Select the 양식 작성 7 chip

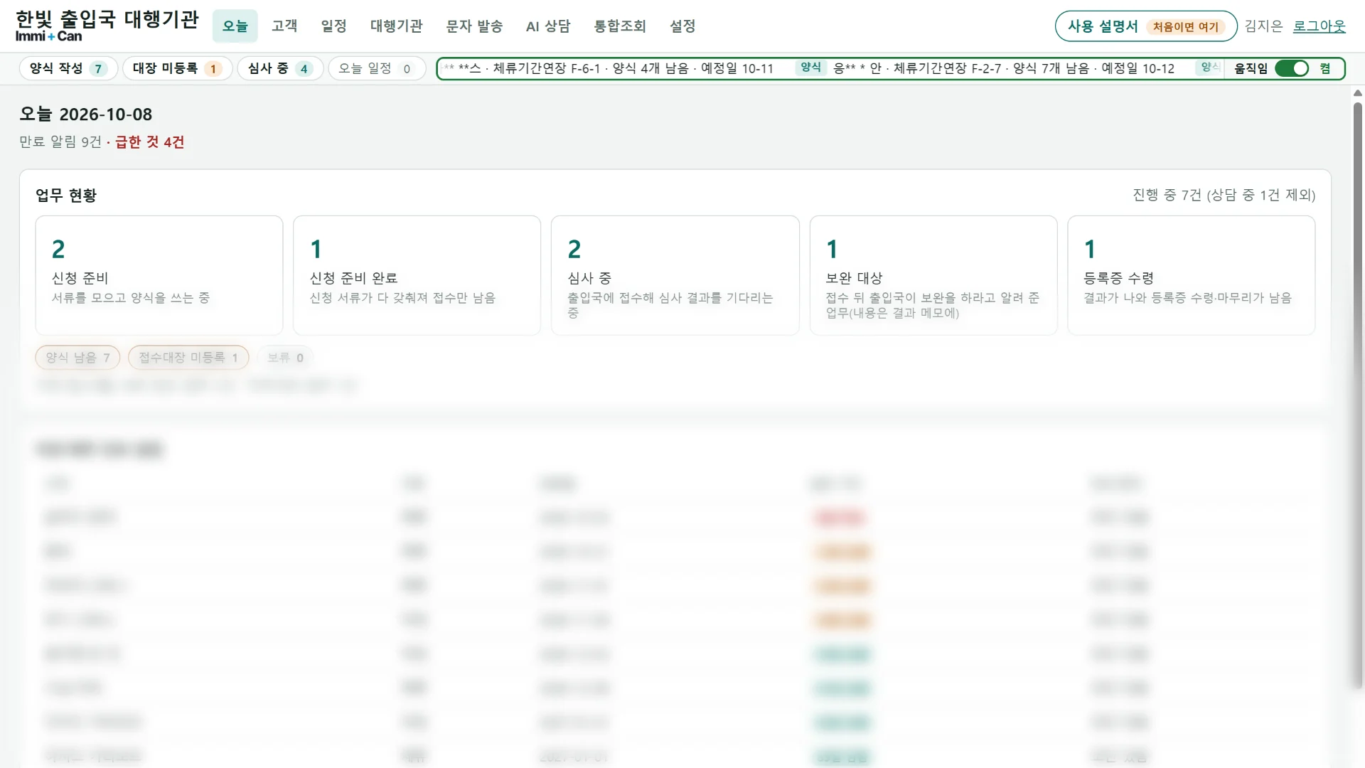click(68, 68)
